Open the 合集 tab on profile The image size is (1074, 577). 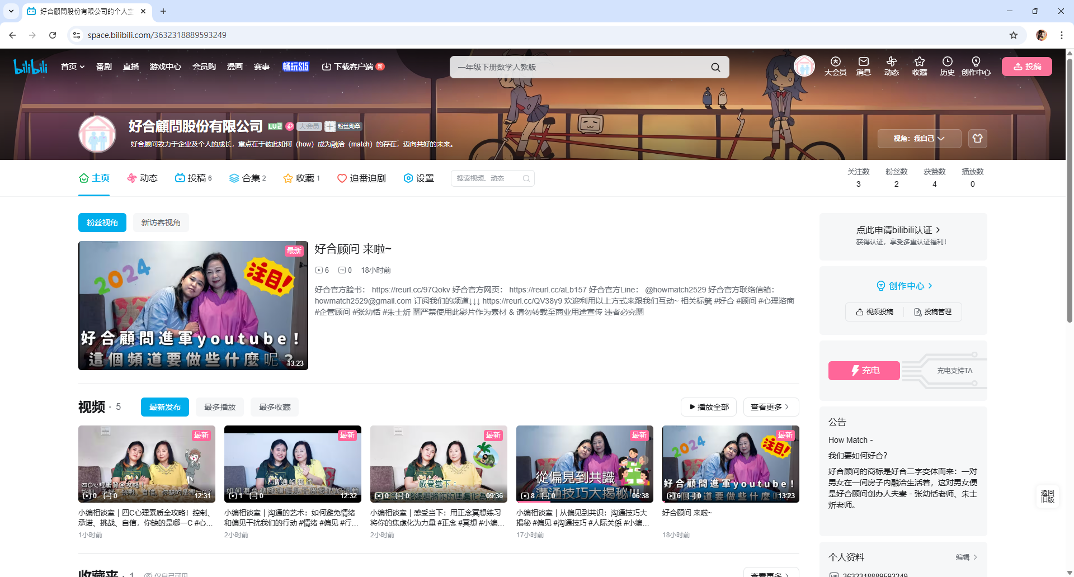[x=247, y=178]
